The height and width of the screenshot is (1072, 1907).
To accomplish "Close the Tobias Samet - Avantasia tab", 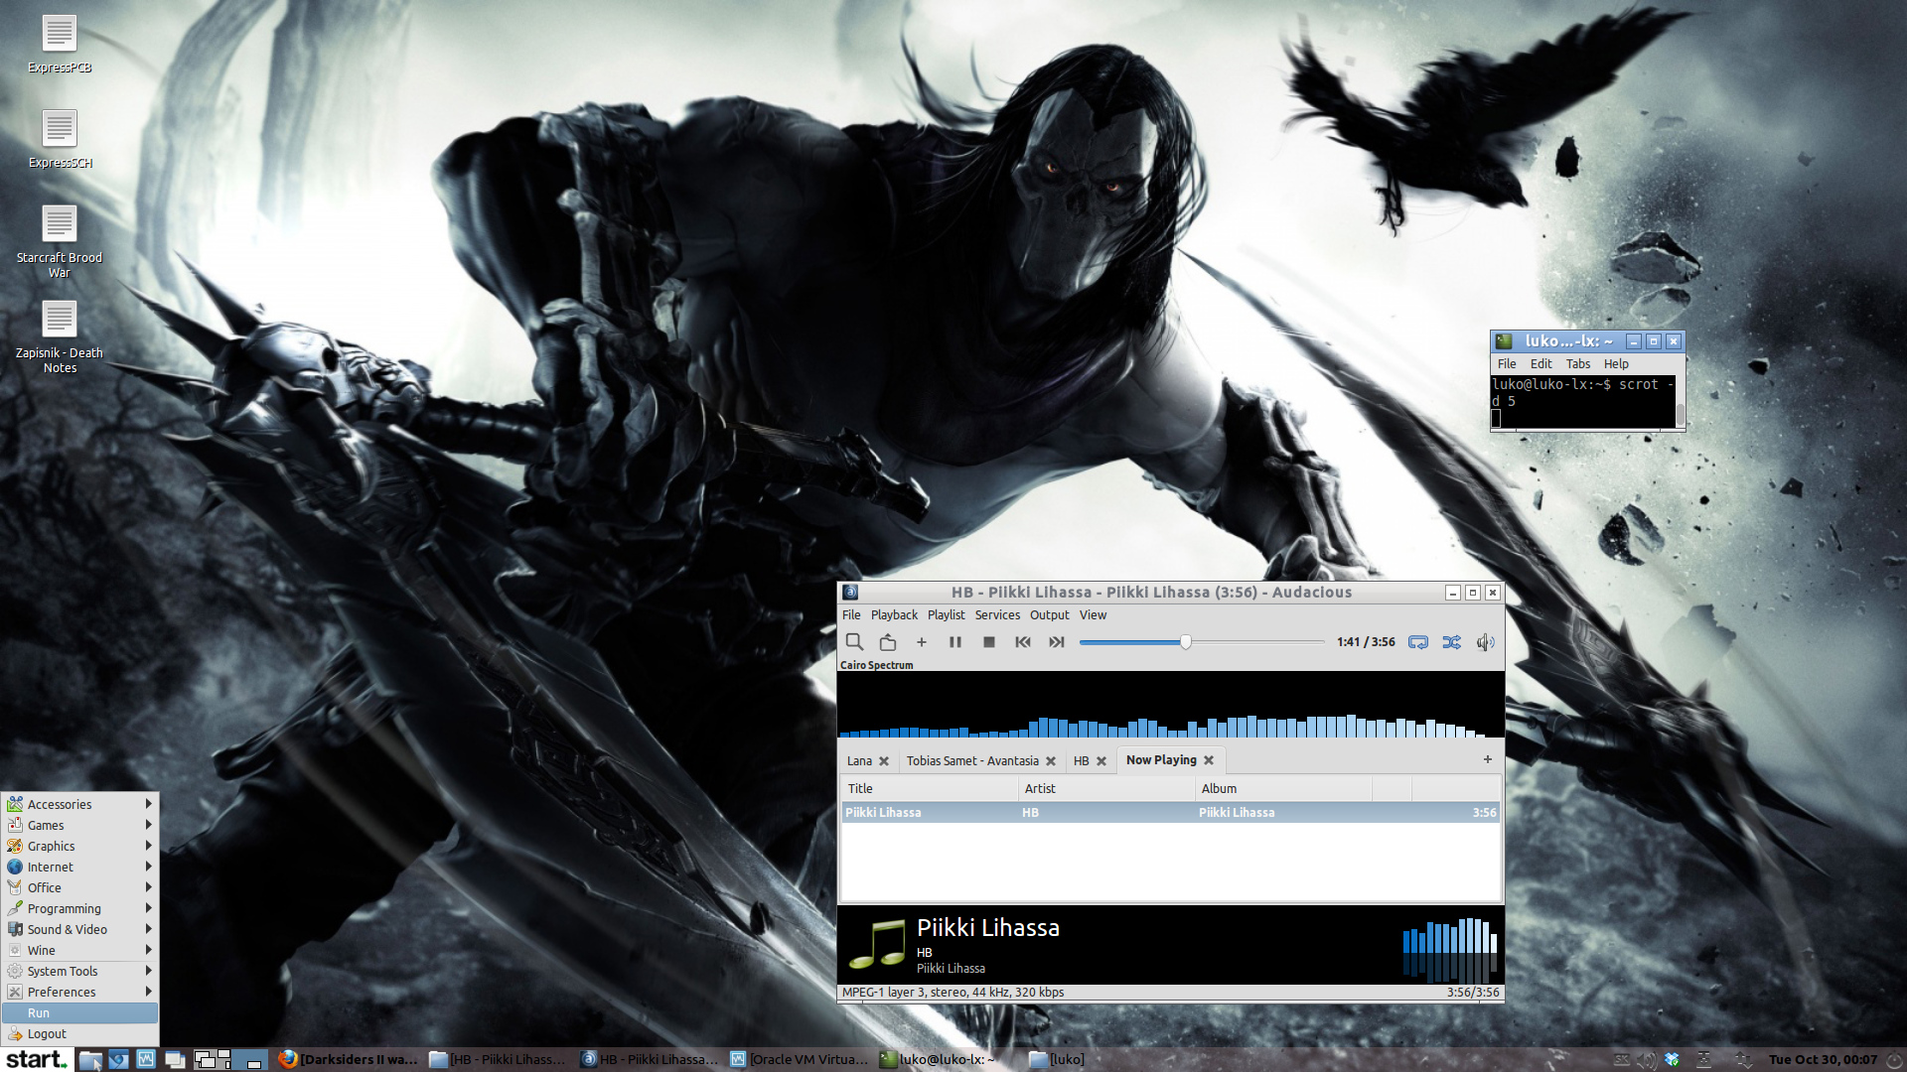I will click(x=1051, y=761).
